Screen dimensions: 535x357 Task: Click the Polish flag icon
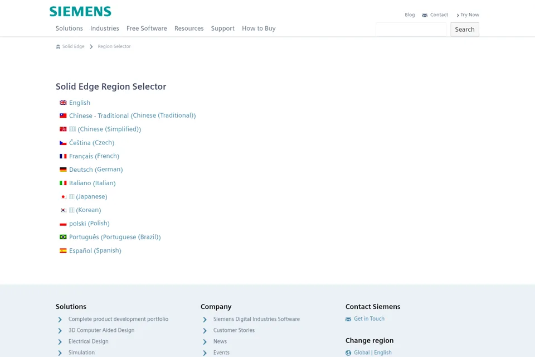coord(63,224)
